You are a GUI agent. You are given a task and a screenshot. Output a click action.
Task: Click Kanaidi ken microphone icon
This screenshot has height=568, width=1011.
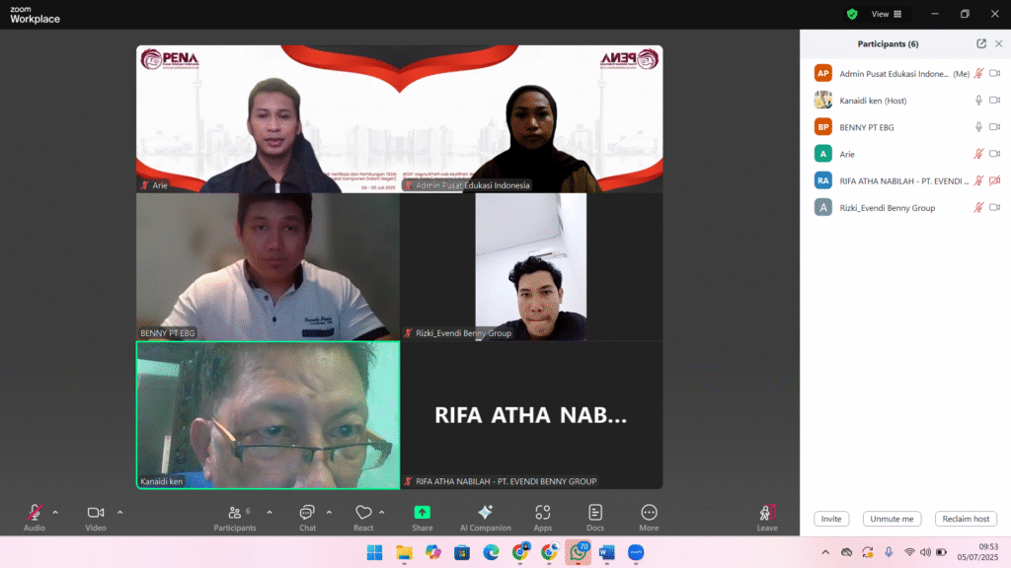tap(978, 101)
